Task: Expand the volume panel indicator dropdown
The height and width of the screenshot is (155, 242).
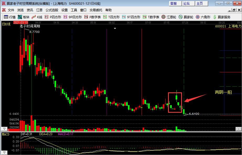Action: pyautogui.click(x=4, y=129)
